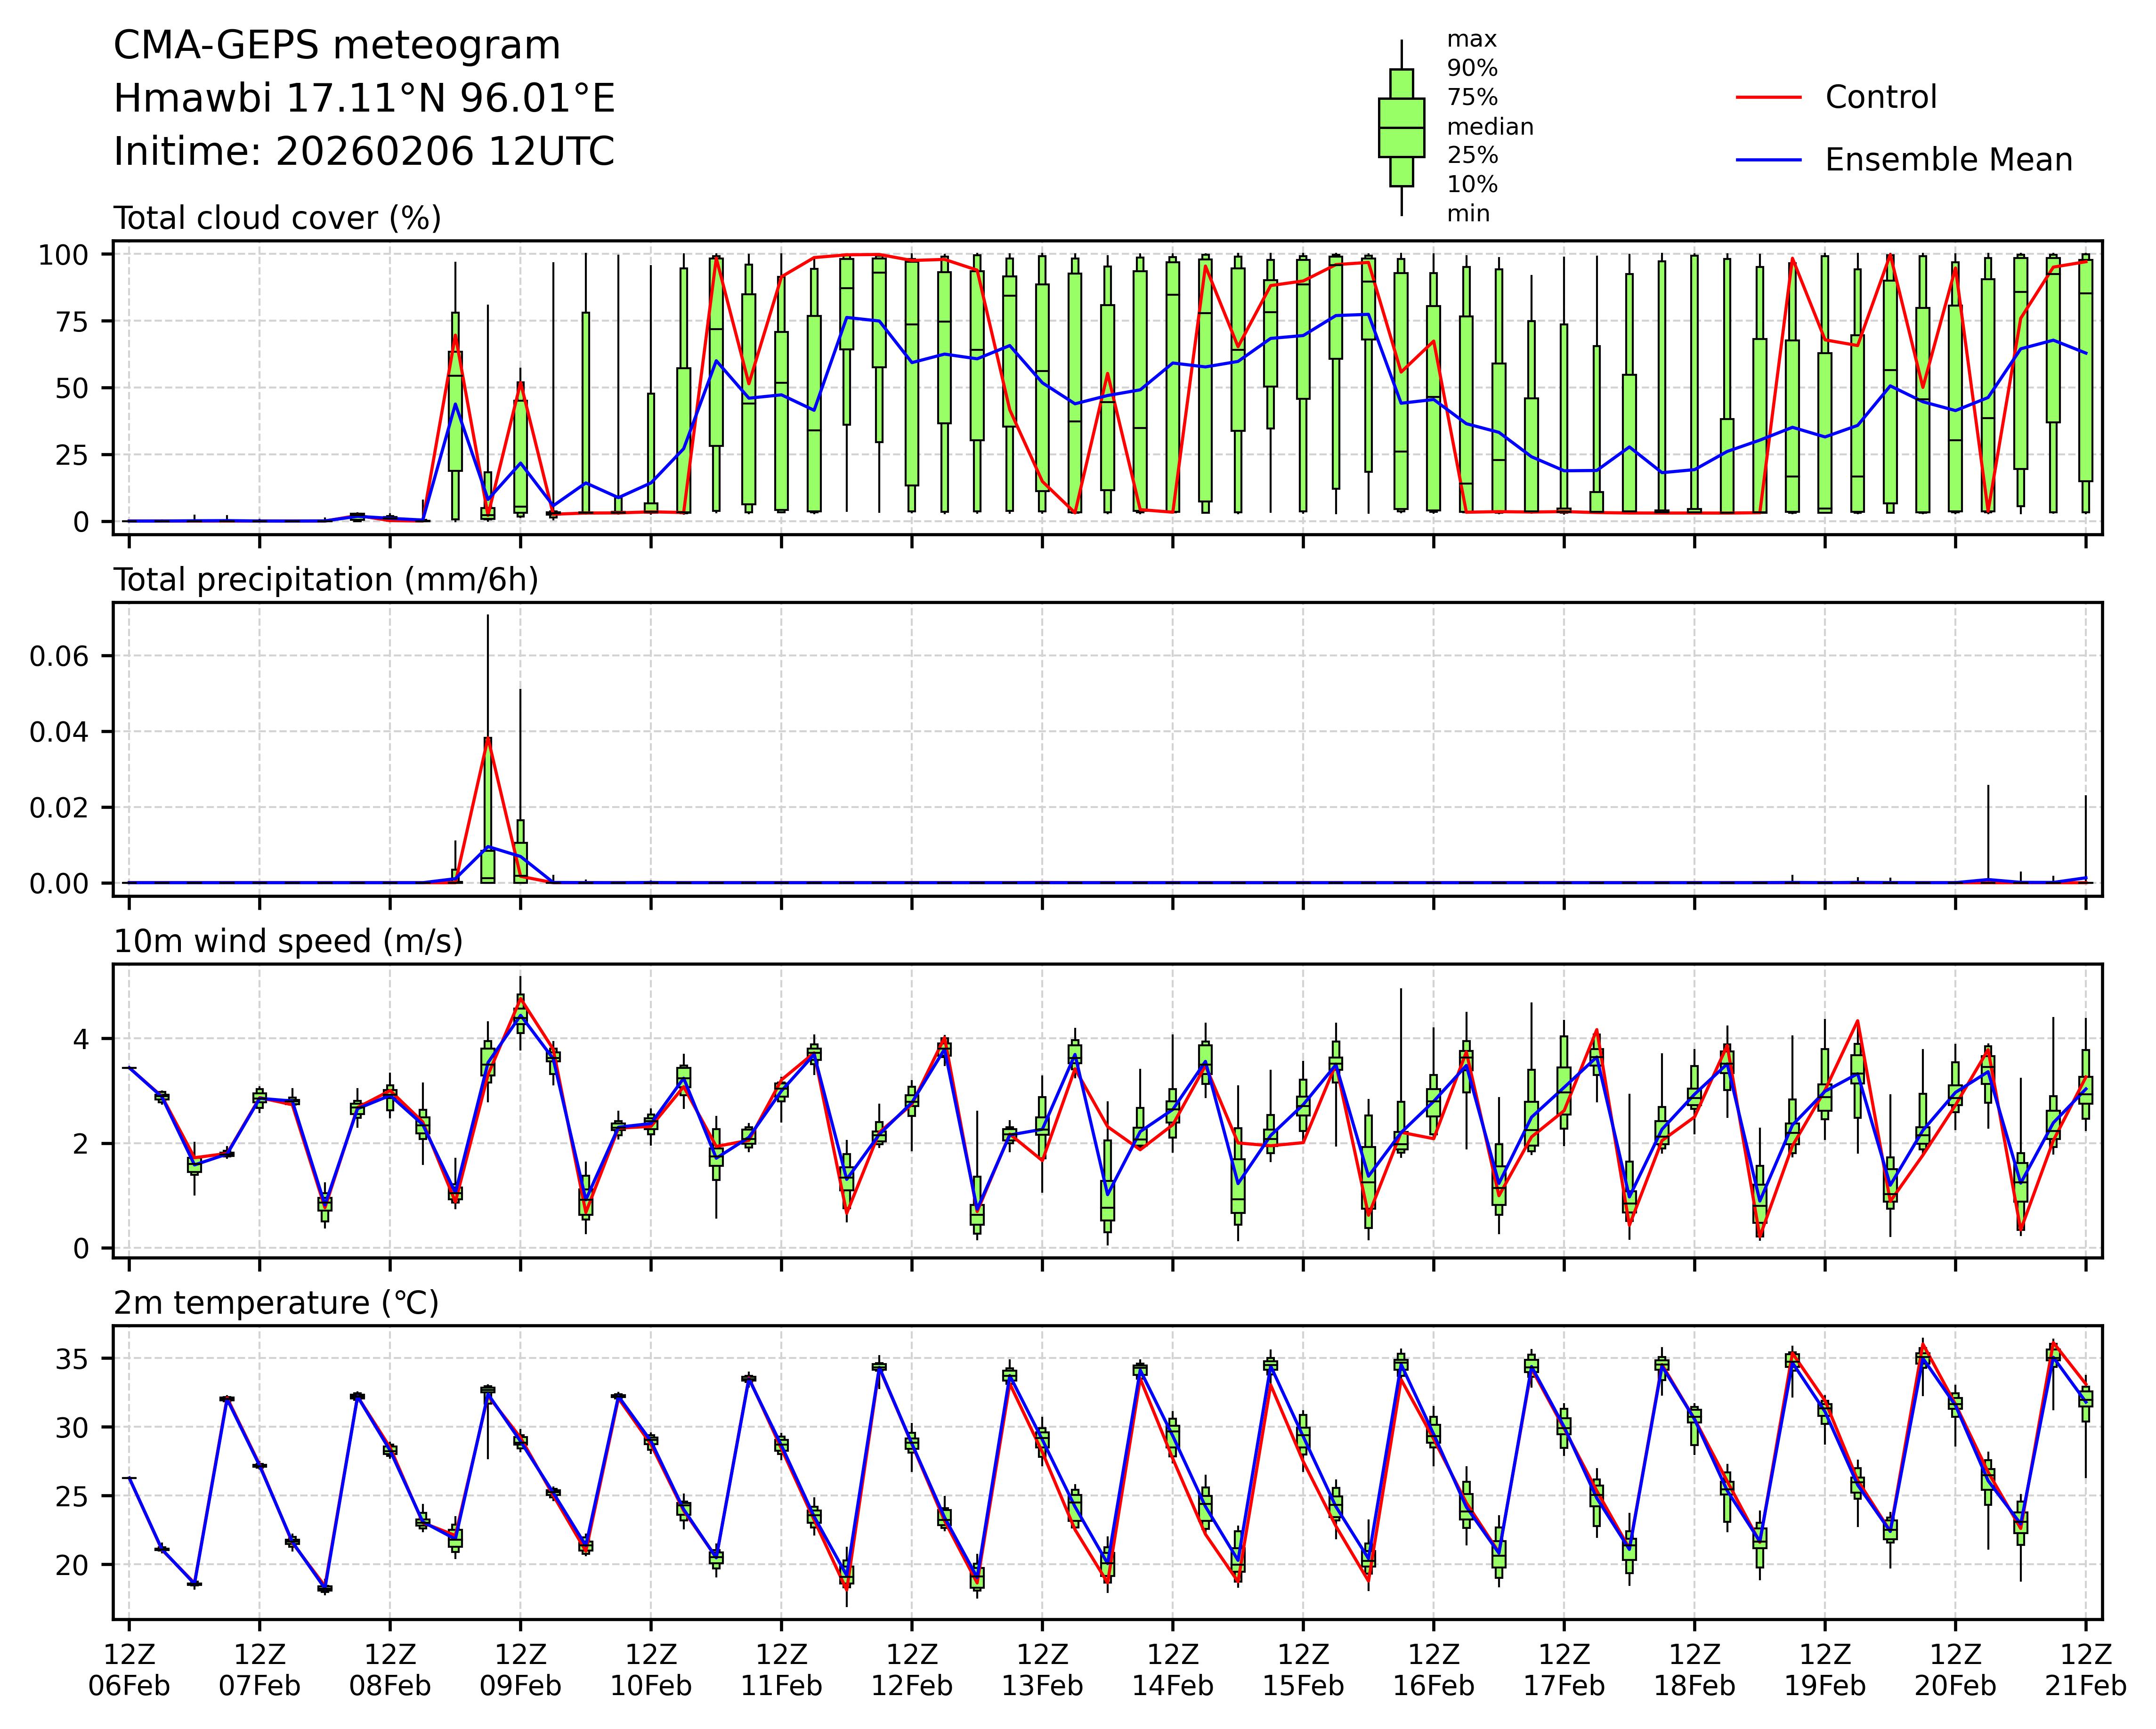This screenshot has height=1729, width=2156.
Task: Click the precipitation peak box near 09Feb
Action: point(488,810)
